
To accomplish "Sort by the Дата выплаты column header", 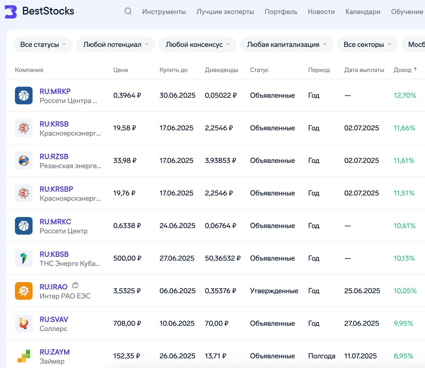I will [364, 70].
